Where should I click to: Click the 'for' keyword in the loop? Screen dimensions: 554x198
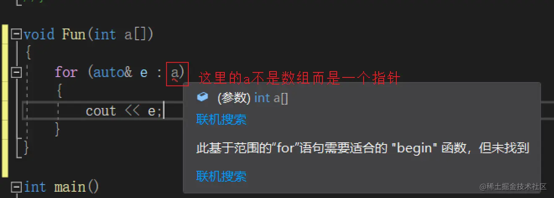click(66, 72)
